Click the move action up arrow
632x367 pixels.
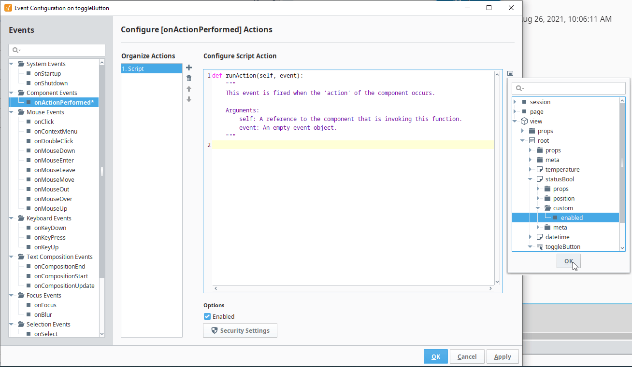click(x=189, y=89)
